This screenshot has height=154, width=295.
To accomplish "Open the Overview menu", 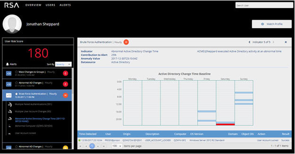I will 33,6.
